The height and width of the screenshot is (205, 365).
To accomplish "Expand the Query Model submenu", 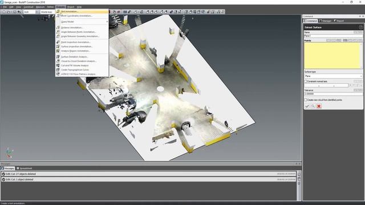I will [x=82, y=22].
